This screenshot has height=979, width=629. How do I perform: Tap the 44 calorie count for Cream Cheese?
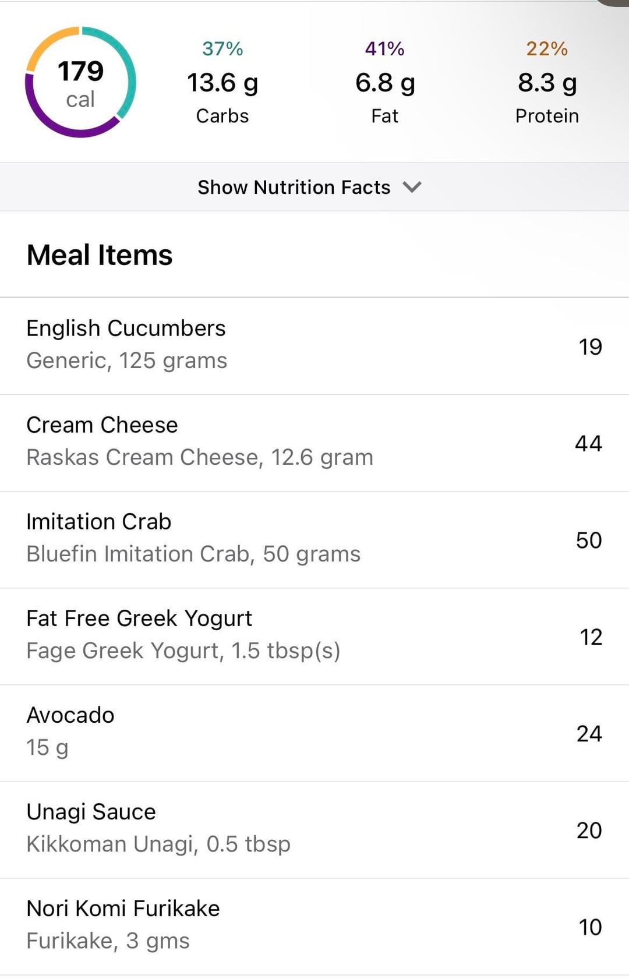tap(588, 444)
